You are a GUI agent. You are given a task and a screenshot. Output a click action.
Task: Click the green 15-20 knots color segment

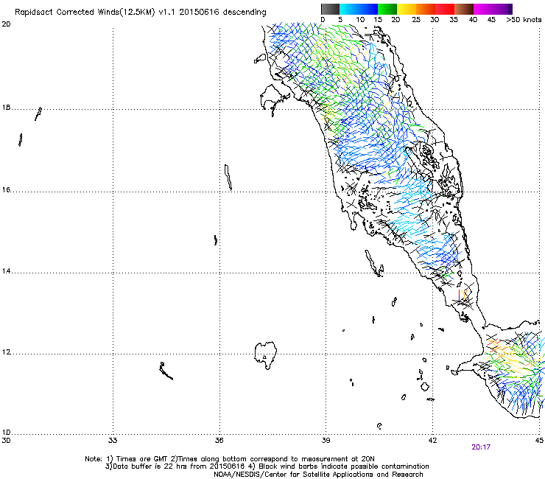(387, 9)
